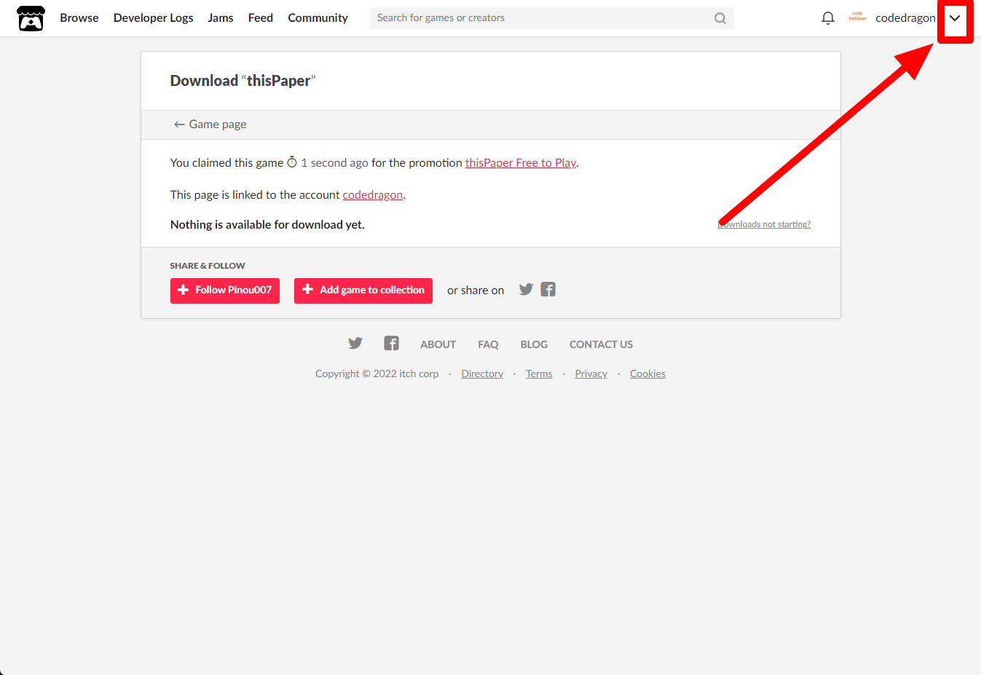Follow Pinou007
This screenshot has width=981, height=675.
(x=225, y=291)
